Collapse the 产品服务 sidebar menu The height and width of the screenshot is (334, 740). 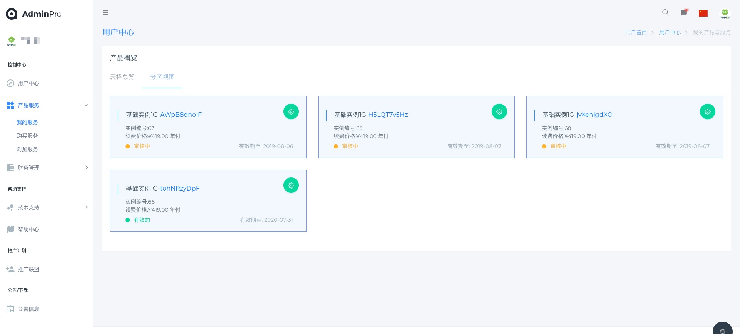tap(86, 105)
